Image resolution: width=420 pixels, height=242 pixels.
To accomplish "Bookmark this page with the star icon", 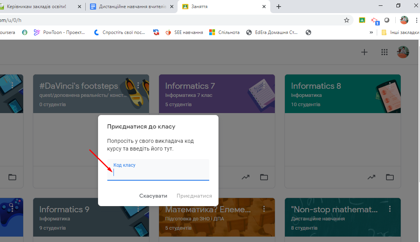I will tap(347, 20).
